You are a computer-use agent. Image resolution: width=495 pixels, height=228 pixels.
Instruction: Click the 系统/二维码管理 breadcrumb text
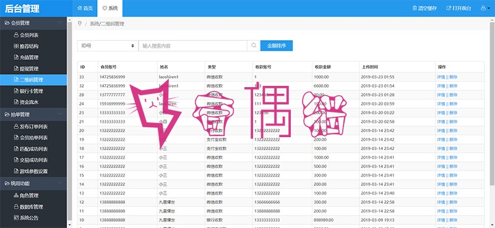106,23
